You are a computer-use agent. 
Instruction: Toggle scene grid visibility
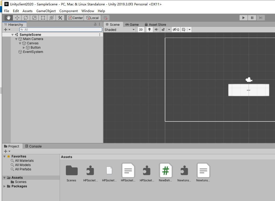coord(184,30)
